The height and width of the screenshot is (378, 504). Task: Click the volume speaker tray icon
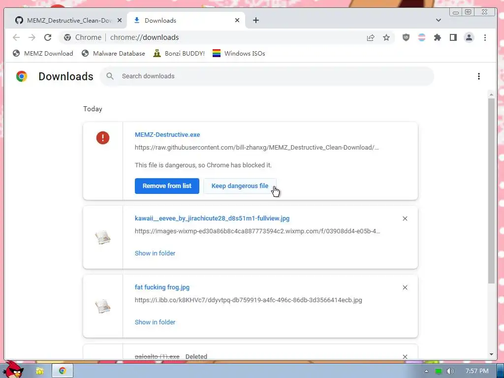coord(450,371)
